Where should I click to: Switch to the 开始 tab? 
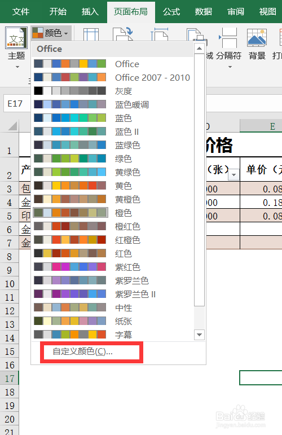(x=58, y=12)
